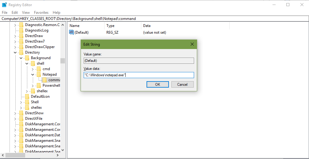Screen dimensions: 309x159
Task: Expand the cmd tree node
Action: pyautogui.click(x=33, y=69)
